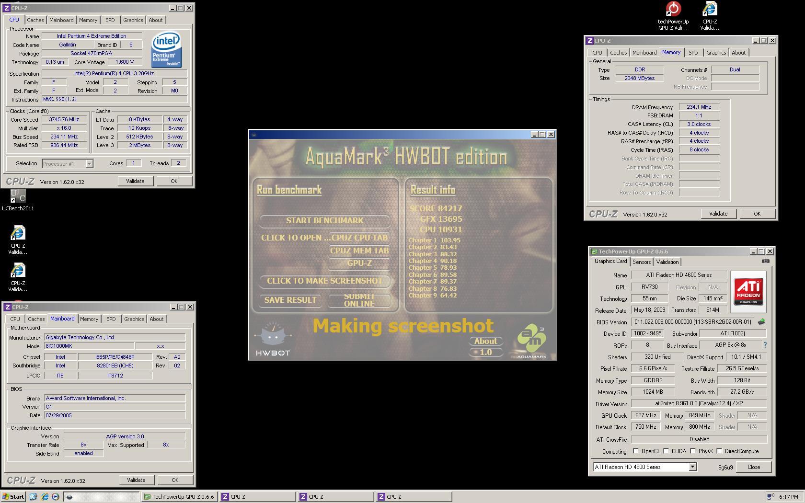Open the ATI Radeon HD 4600 Series card dropdown
The width and height of the screenshot is (805, 503).
tap(692, 467)
